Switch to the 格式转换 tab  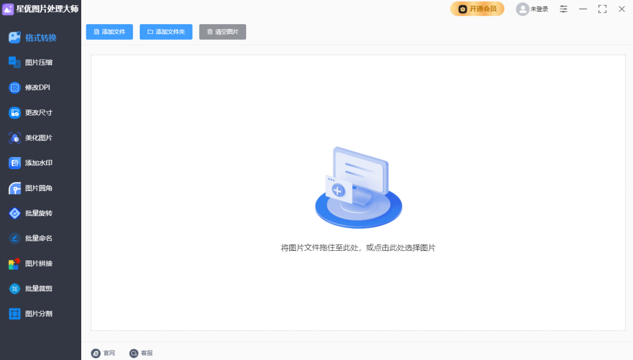41,37
